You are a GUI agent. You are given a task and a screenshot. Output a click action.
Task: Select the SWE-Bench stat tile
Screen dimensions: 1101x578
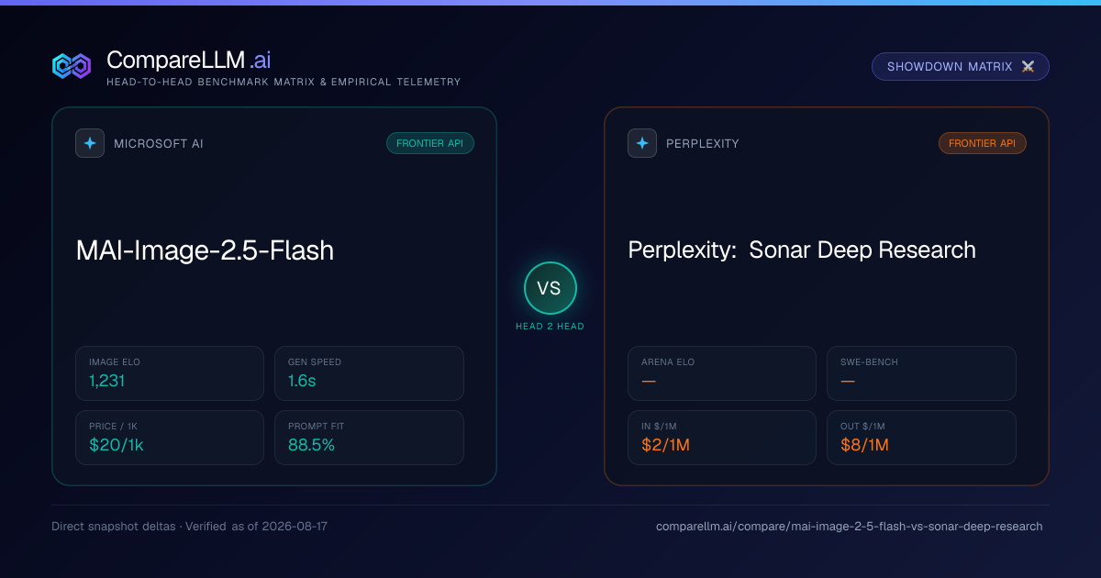[x=921, y=373]
